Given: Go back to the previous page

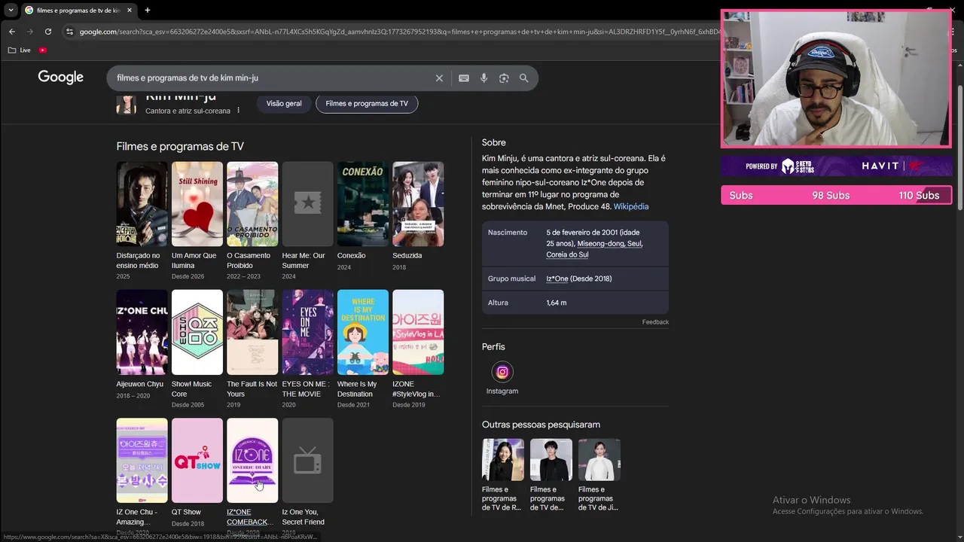Looking at the screenshot, I should pyautogui.click(x=11, y=32).
